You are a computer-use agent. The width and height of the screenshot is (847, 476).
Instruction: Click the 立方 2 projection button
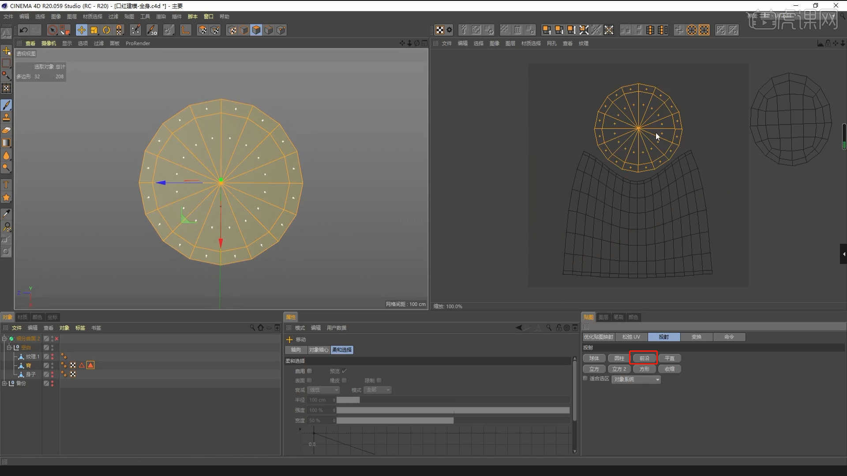(619, 369)
